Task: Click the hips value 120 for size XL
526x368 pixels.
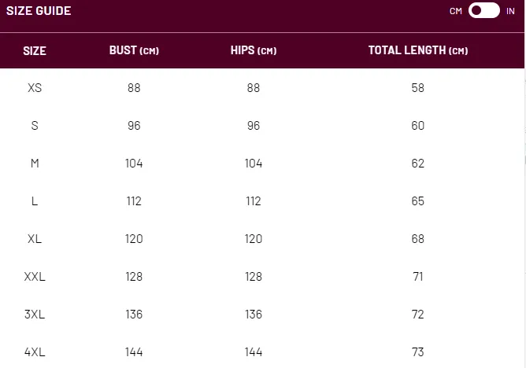Action: click(254, 239)
